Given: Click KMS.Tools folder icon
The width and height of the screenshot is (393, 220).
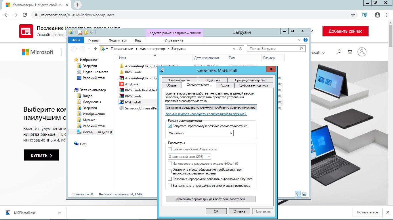Looking at the screenshot, I should [121, 72].
